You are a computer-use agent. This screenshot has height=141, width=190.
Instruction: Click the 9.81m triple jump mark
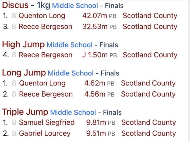click(96, 122)
